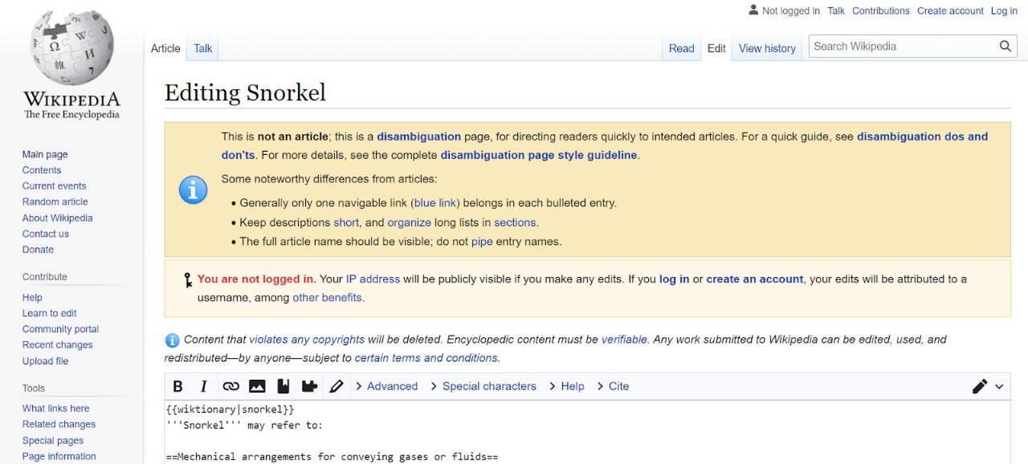Open the 'pipe' link

482,242
